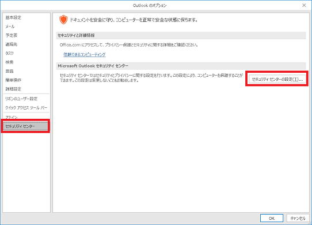Viewport: 312px width, 225px height.
Task: Close the Outlook のオプション window
Action: click(x=304, y=5)
